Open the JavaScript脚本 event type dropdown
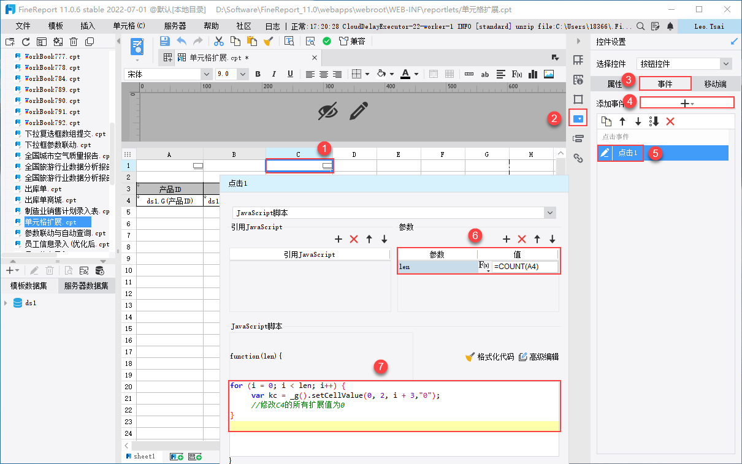 tap(549, 213)
